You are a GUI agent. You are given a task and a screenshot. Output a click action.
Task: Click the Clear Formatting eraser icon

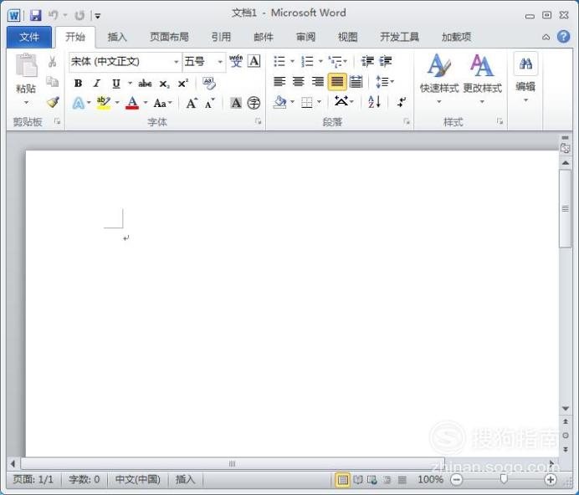tap(209, 83)
